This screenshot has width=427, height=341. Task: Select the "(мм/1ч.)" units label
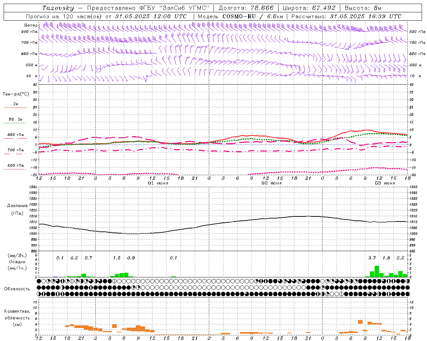click(17, 268)
